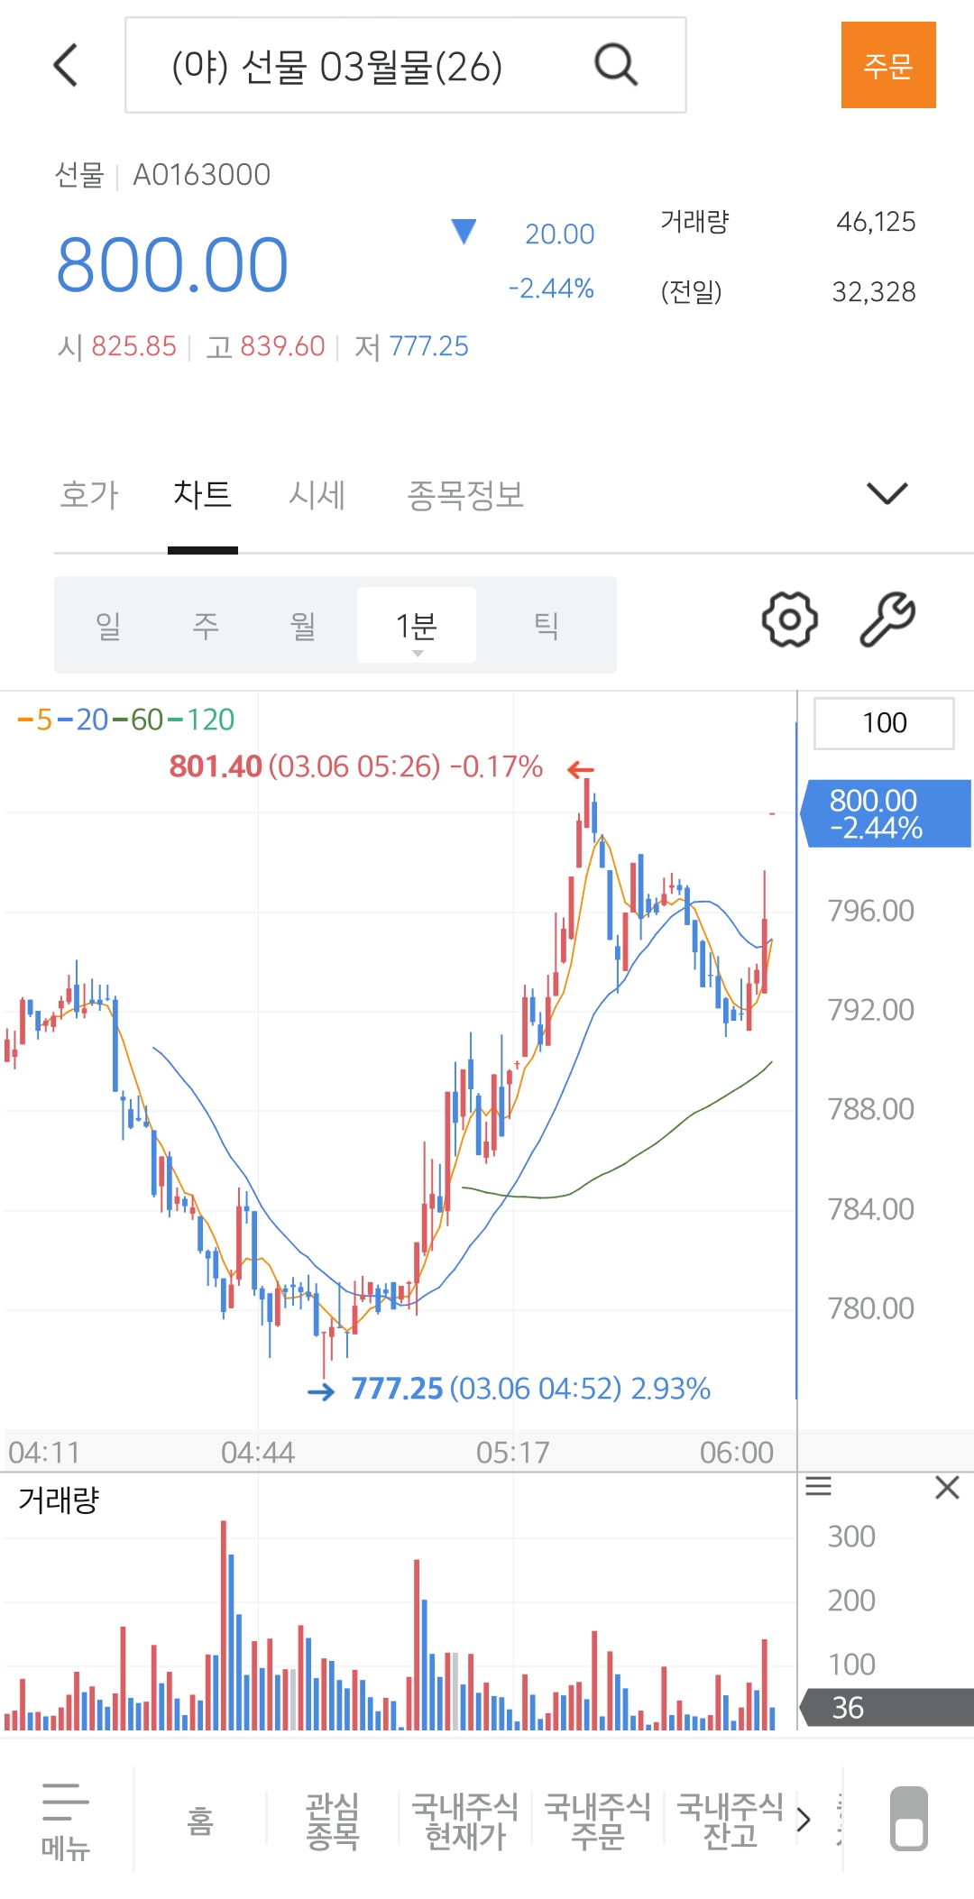This screenshot has height=1899, width=974.
Task: Expand the tab section chevron
Action: point(887,493)
